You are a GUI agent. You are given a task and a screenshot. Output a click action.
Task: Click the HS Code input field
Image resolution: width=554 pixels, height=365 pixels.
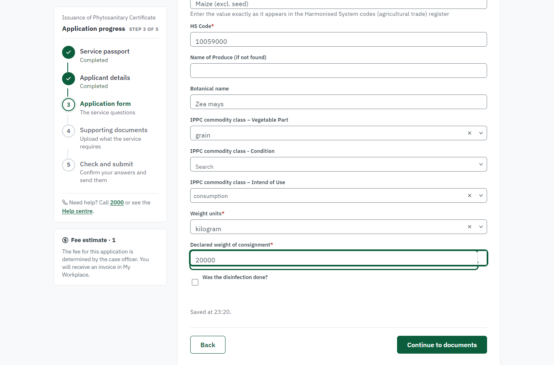(339, 39)
